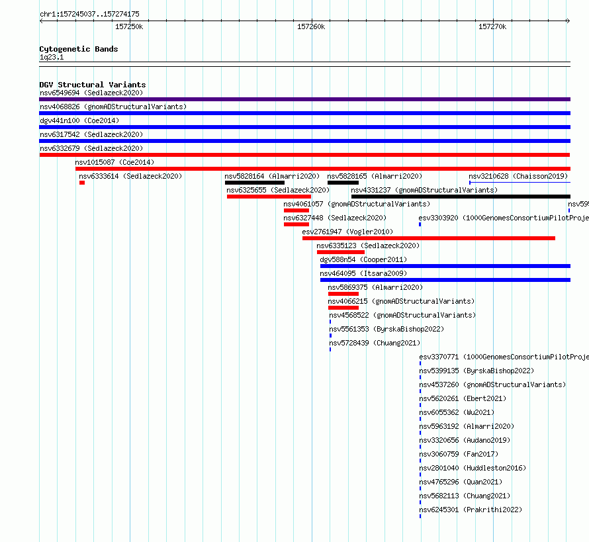
Task: Click the 157260k ruler position marker
Action: click(x=311, y=26)
